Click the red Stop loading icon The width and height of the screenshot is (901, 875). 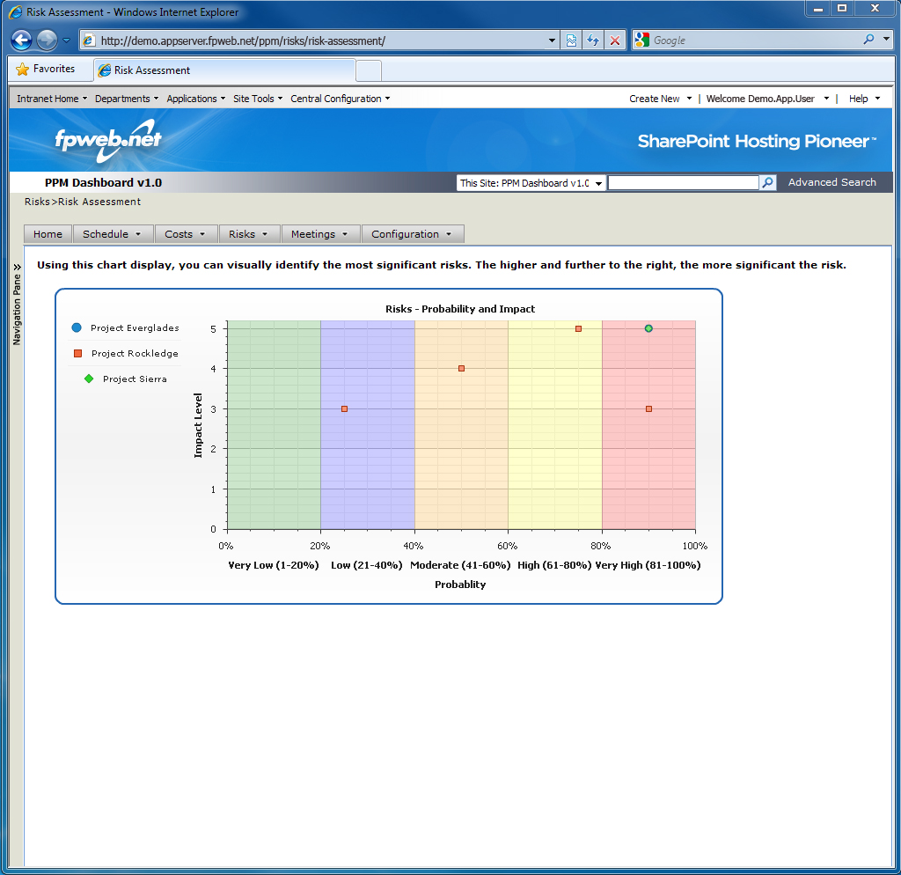click(615, 40)
